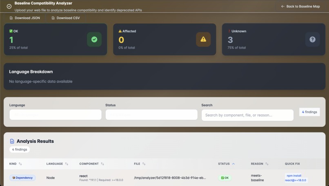Click the OK status badge in react row
Image resolution: width=329 pixels, height=186 pixels.
(225, 178)
